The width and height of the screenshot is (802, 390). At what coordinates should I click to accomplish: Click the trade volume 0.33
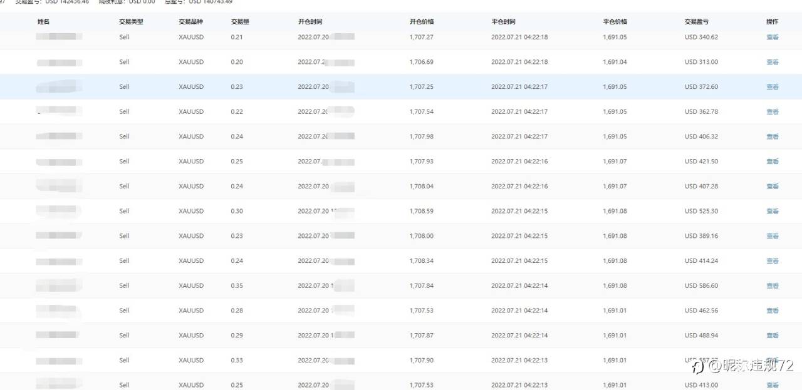click(237, 360)
